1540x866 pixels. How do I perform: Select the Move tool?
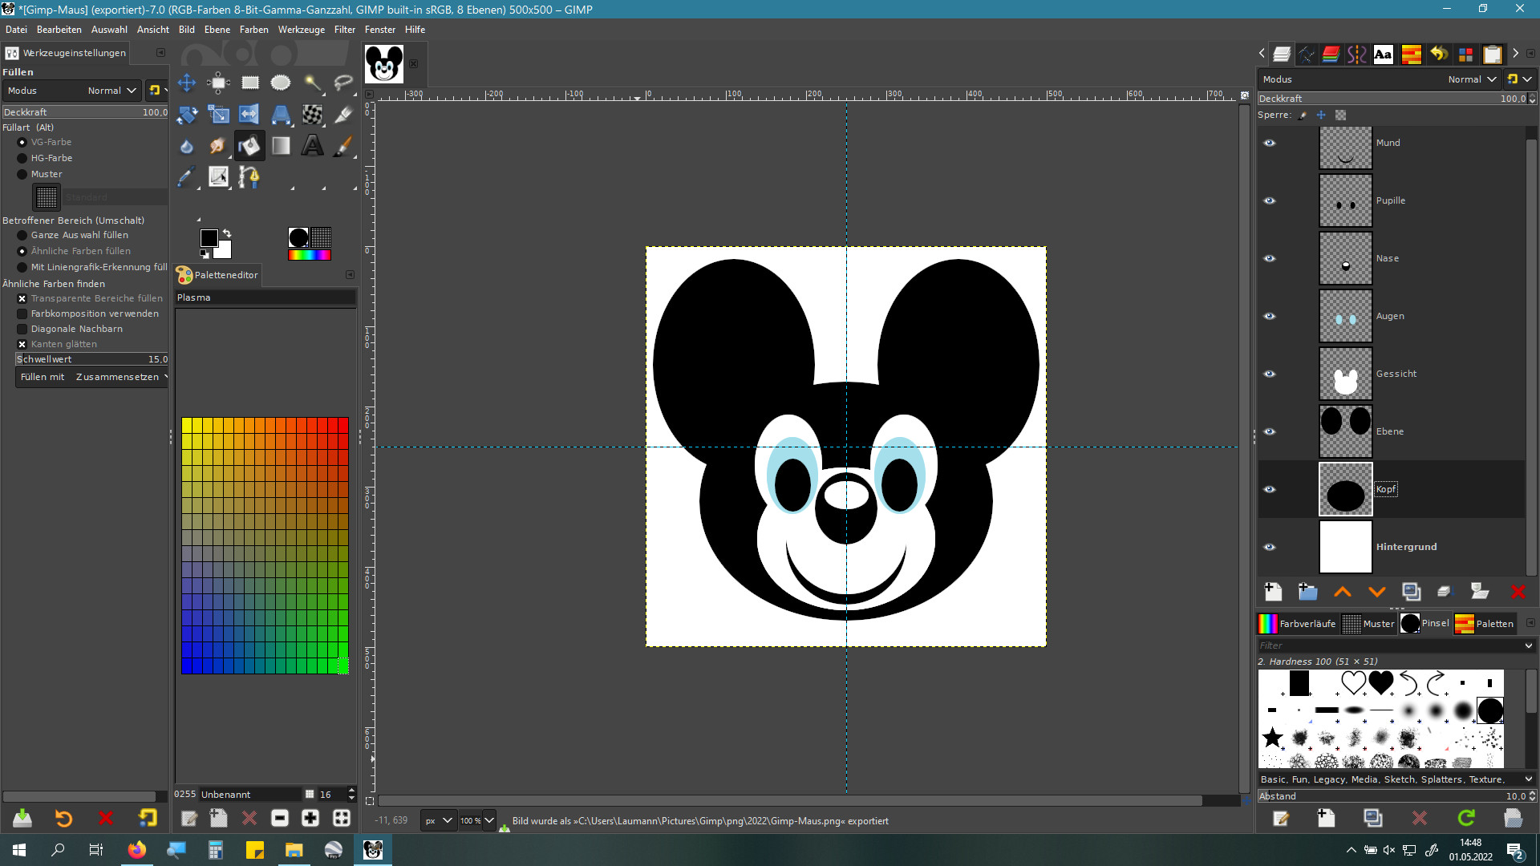coord(187,83)
